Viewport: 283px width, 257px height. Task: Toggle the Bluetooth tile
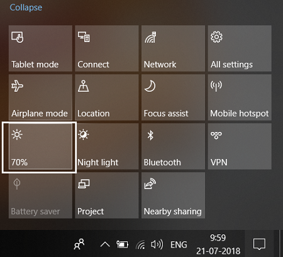pos(173,146)
